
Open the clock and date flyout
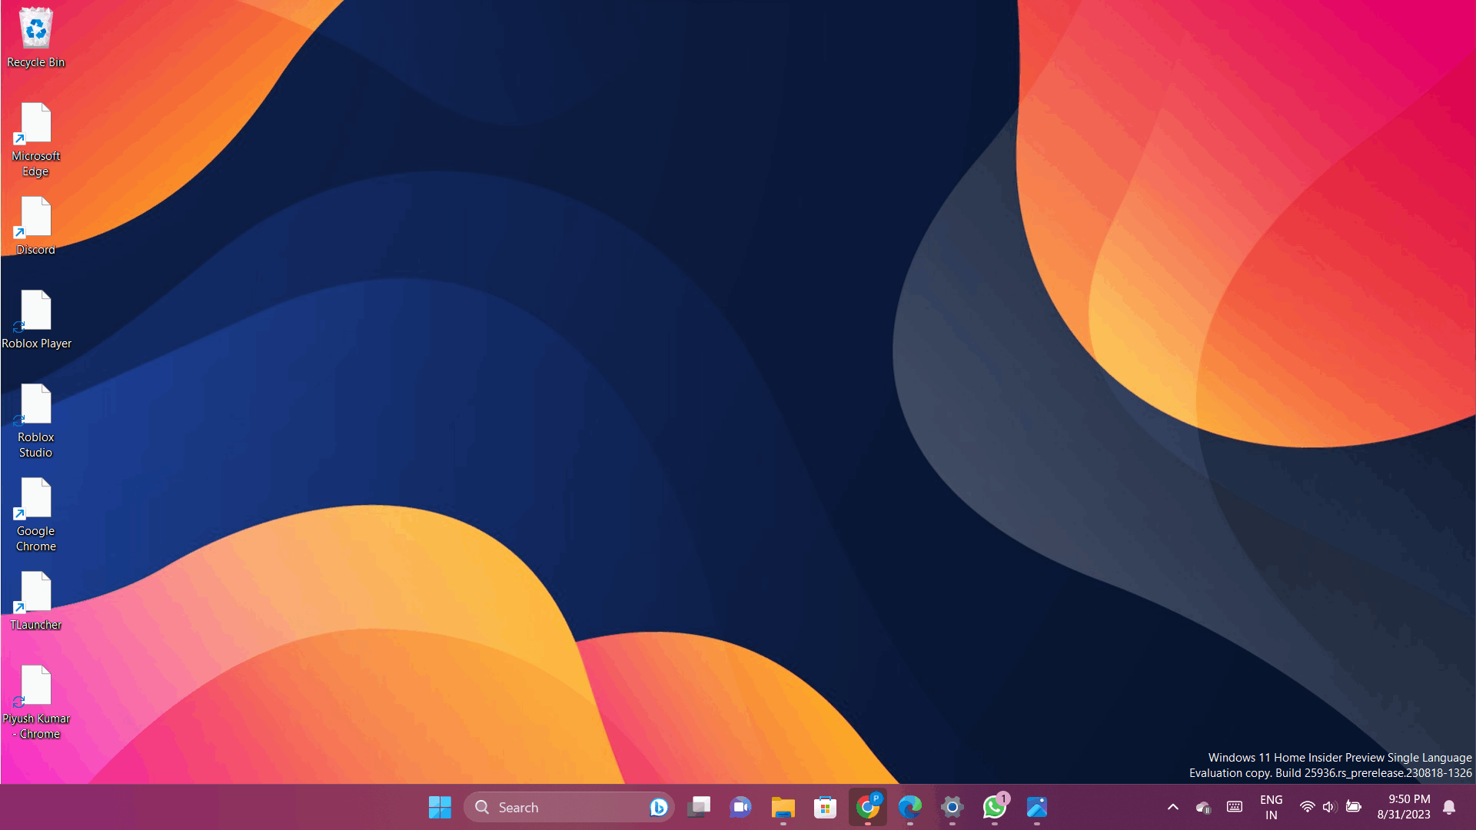[x=1403, y=807]
